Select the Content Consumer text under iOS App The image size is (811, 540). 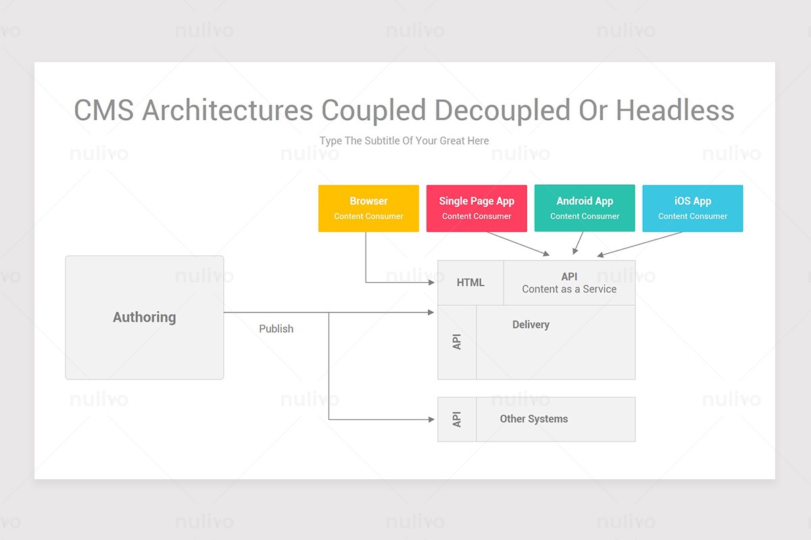coord(693,217)
